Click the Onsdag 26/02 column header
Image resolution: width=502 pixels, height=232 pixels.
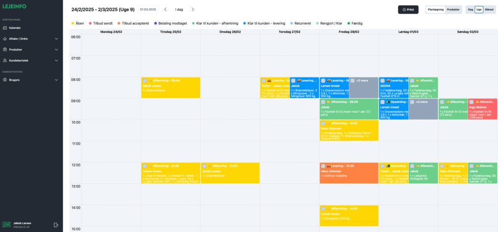[230, 32]
